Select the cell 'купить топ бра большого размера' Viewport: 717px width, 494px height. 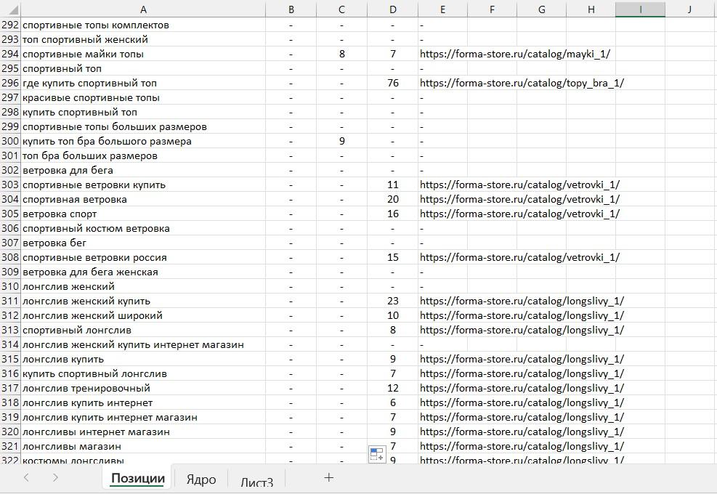point(143,142)
